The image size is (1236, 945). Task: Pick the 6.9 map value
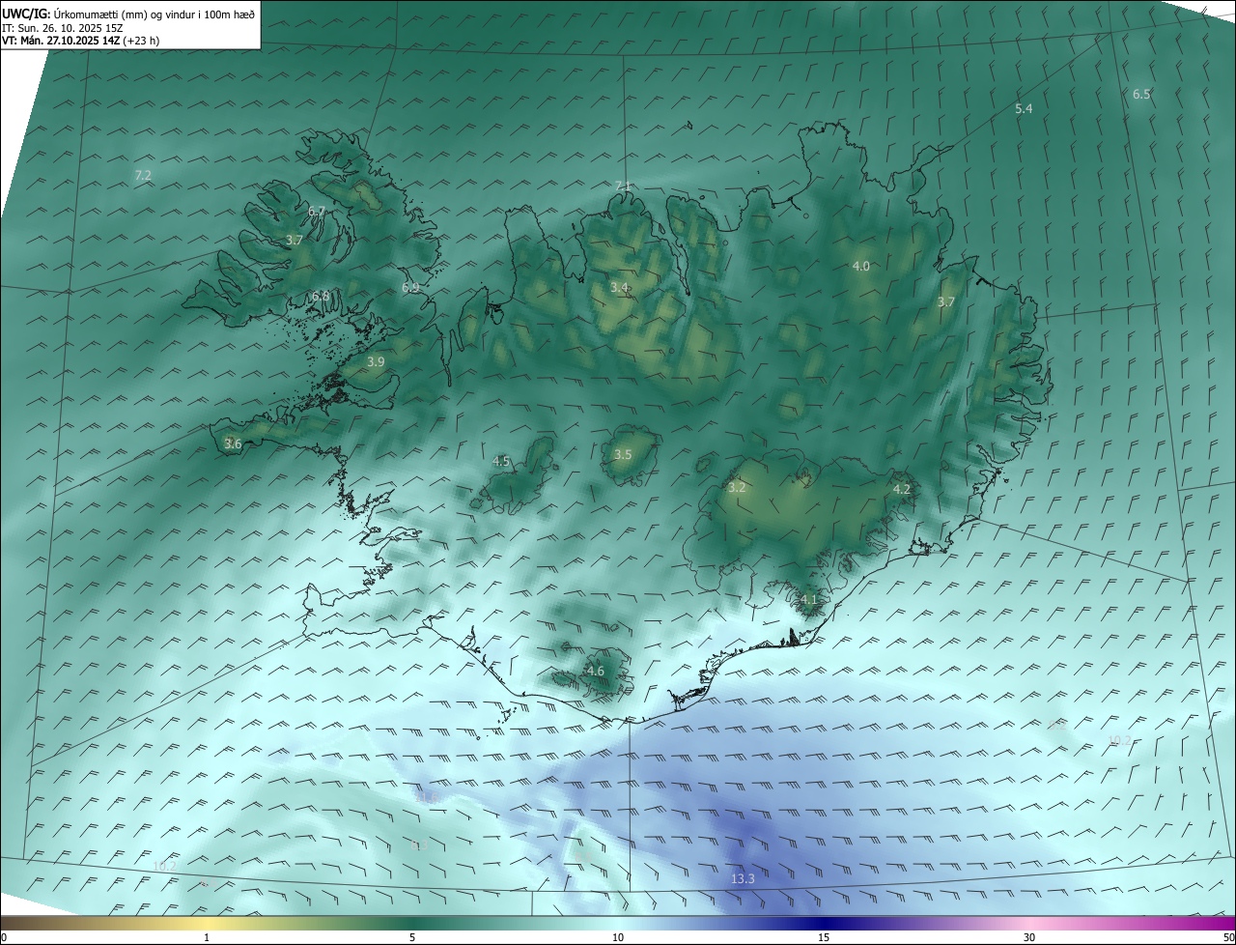[410, 288]
